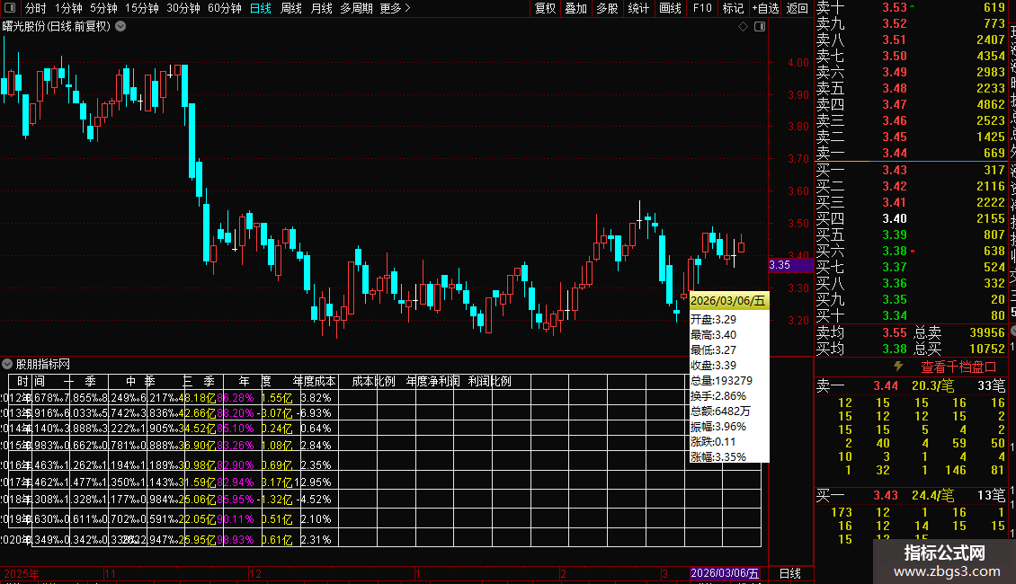Click the 返回 back button
The image size is (1016, 584).
[x=797, y=8]
